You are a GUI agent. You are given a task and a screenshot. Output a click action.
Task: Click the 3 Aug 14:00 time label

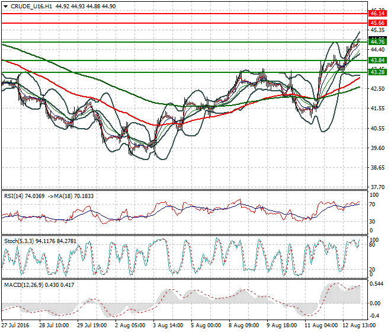(x=168, y=325)
